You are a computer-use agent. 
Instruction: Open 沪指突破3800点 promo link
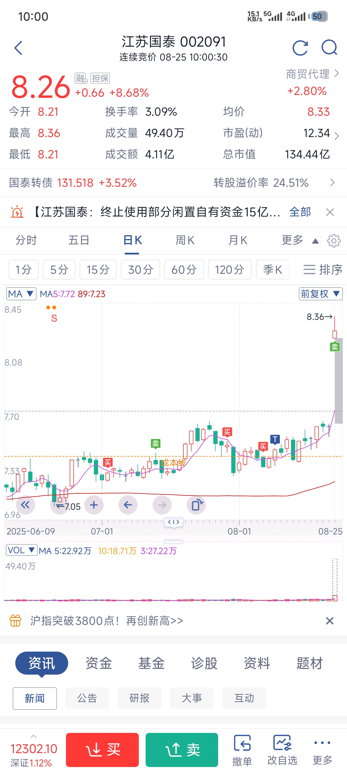[107, 621]
